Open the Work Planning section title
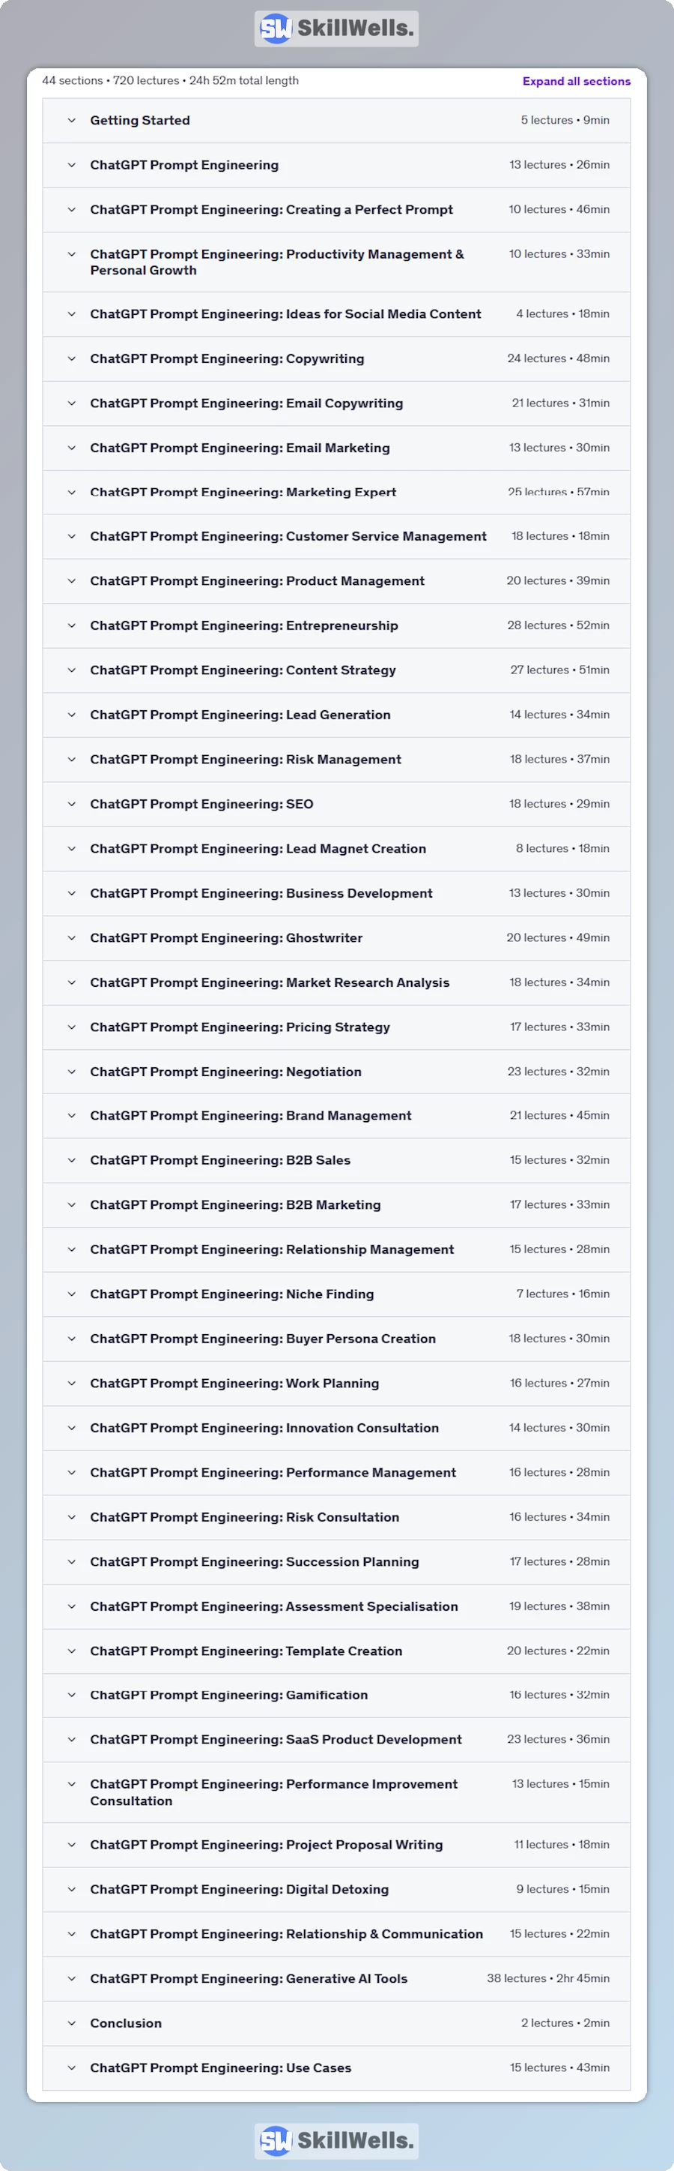This screenshot has width=674, height=2171. click(234, 1384)
